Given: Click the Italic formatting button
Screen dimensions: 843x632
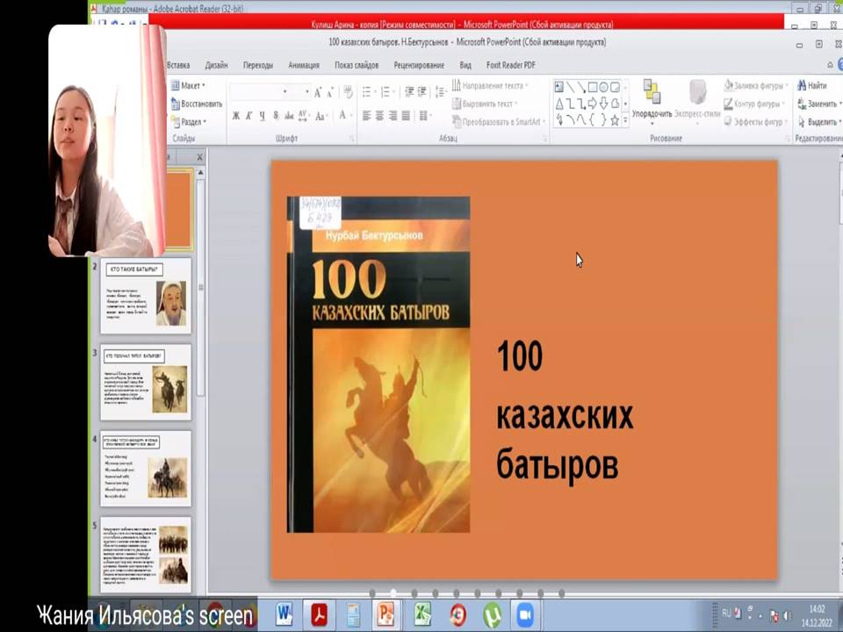Looking at the screenshot, I should [249, 116].
